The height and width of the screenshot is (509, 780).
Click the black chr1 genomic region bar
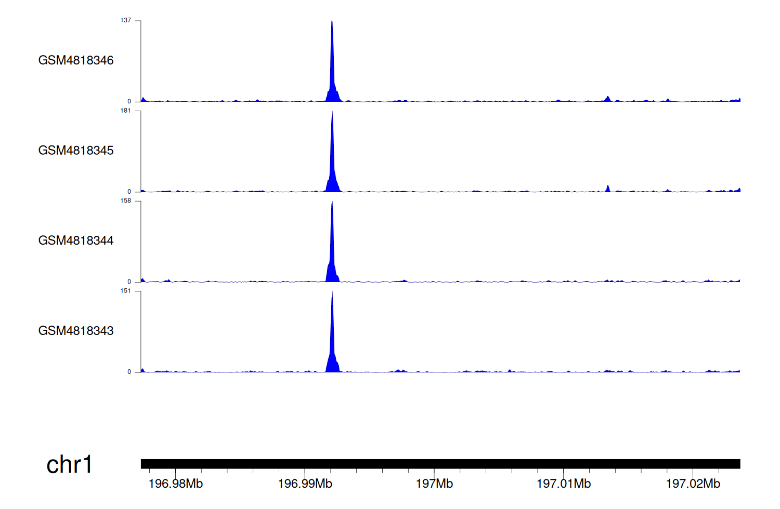(440, 464)
